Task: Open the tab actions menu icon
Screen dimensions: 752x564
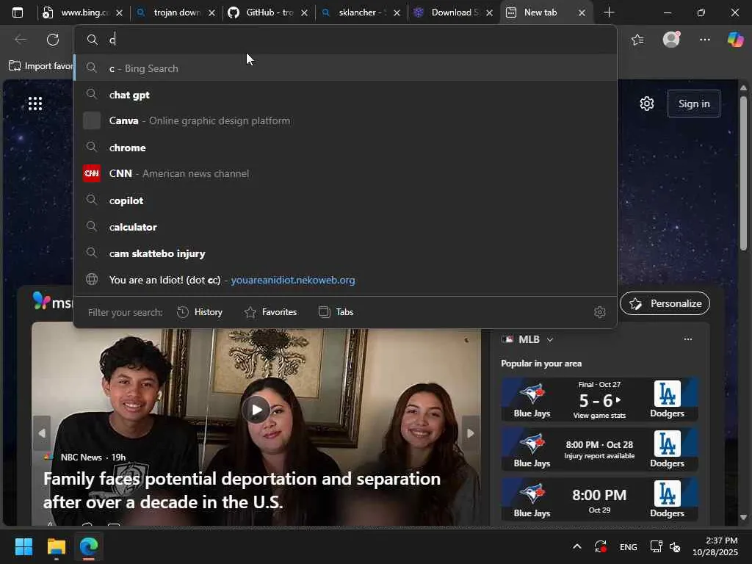Action: [x=18, y=12]
